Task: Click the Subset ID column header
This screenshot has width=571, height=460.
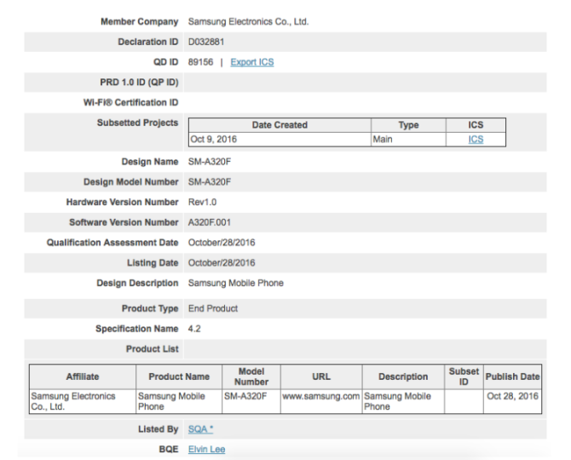Action: click(x=464, y=377)
